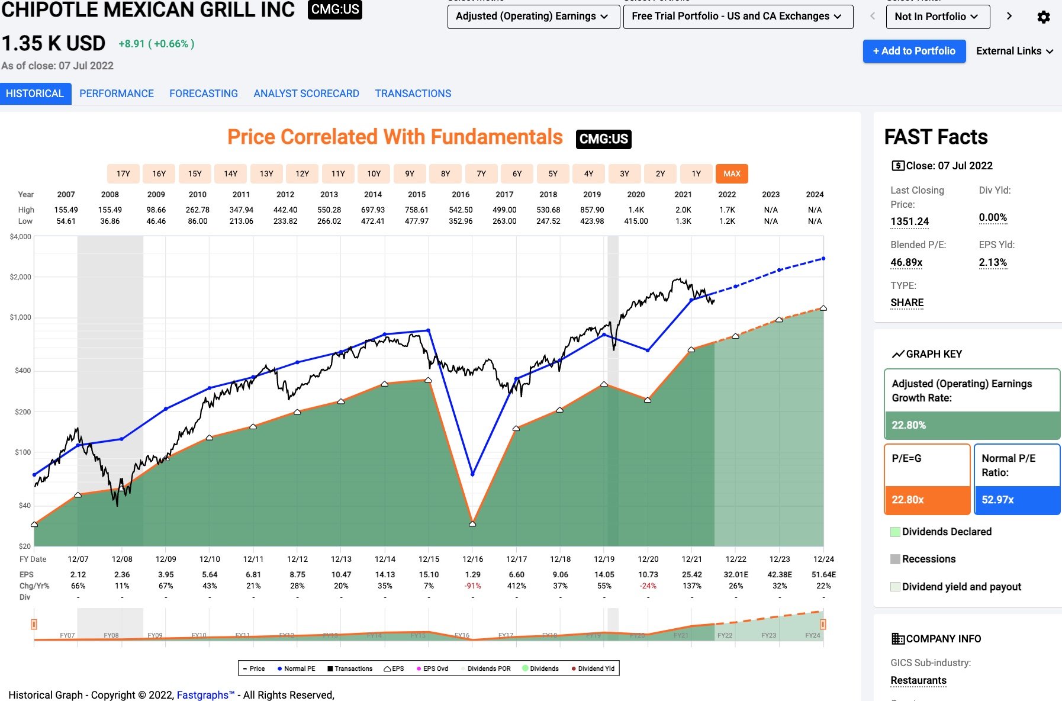Switch to the Forecasting tab
Screen dimensions: 1062x701
(x=204, y=94)
